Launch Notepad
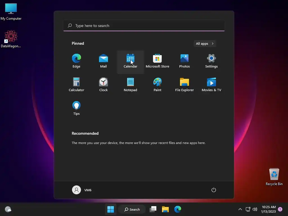Screen dimensions: 288x216 (x=130, y=85)
